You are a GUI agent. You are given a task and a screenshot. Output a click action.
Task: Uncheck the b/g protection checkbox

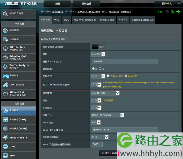(x=126, y=76)
